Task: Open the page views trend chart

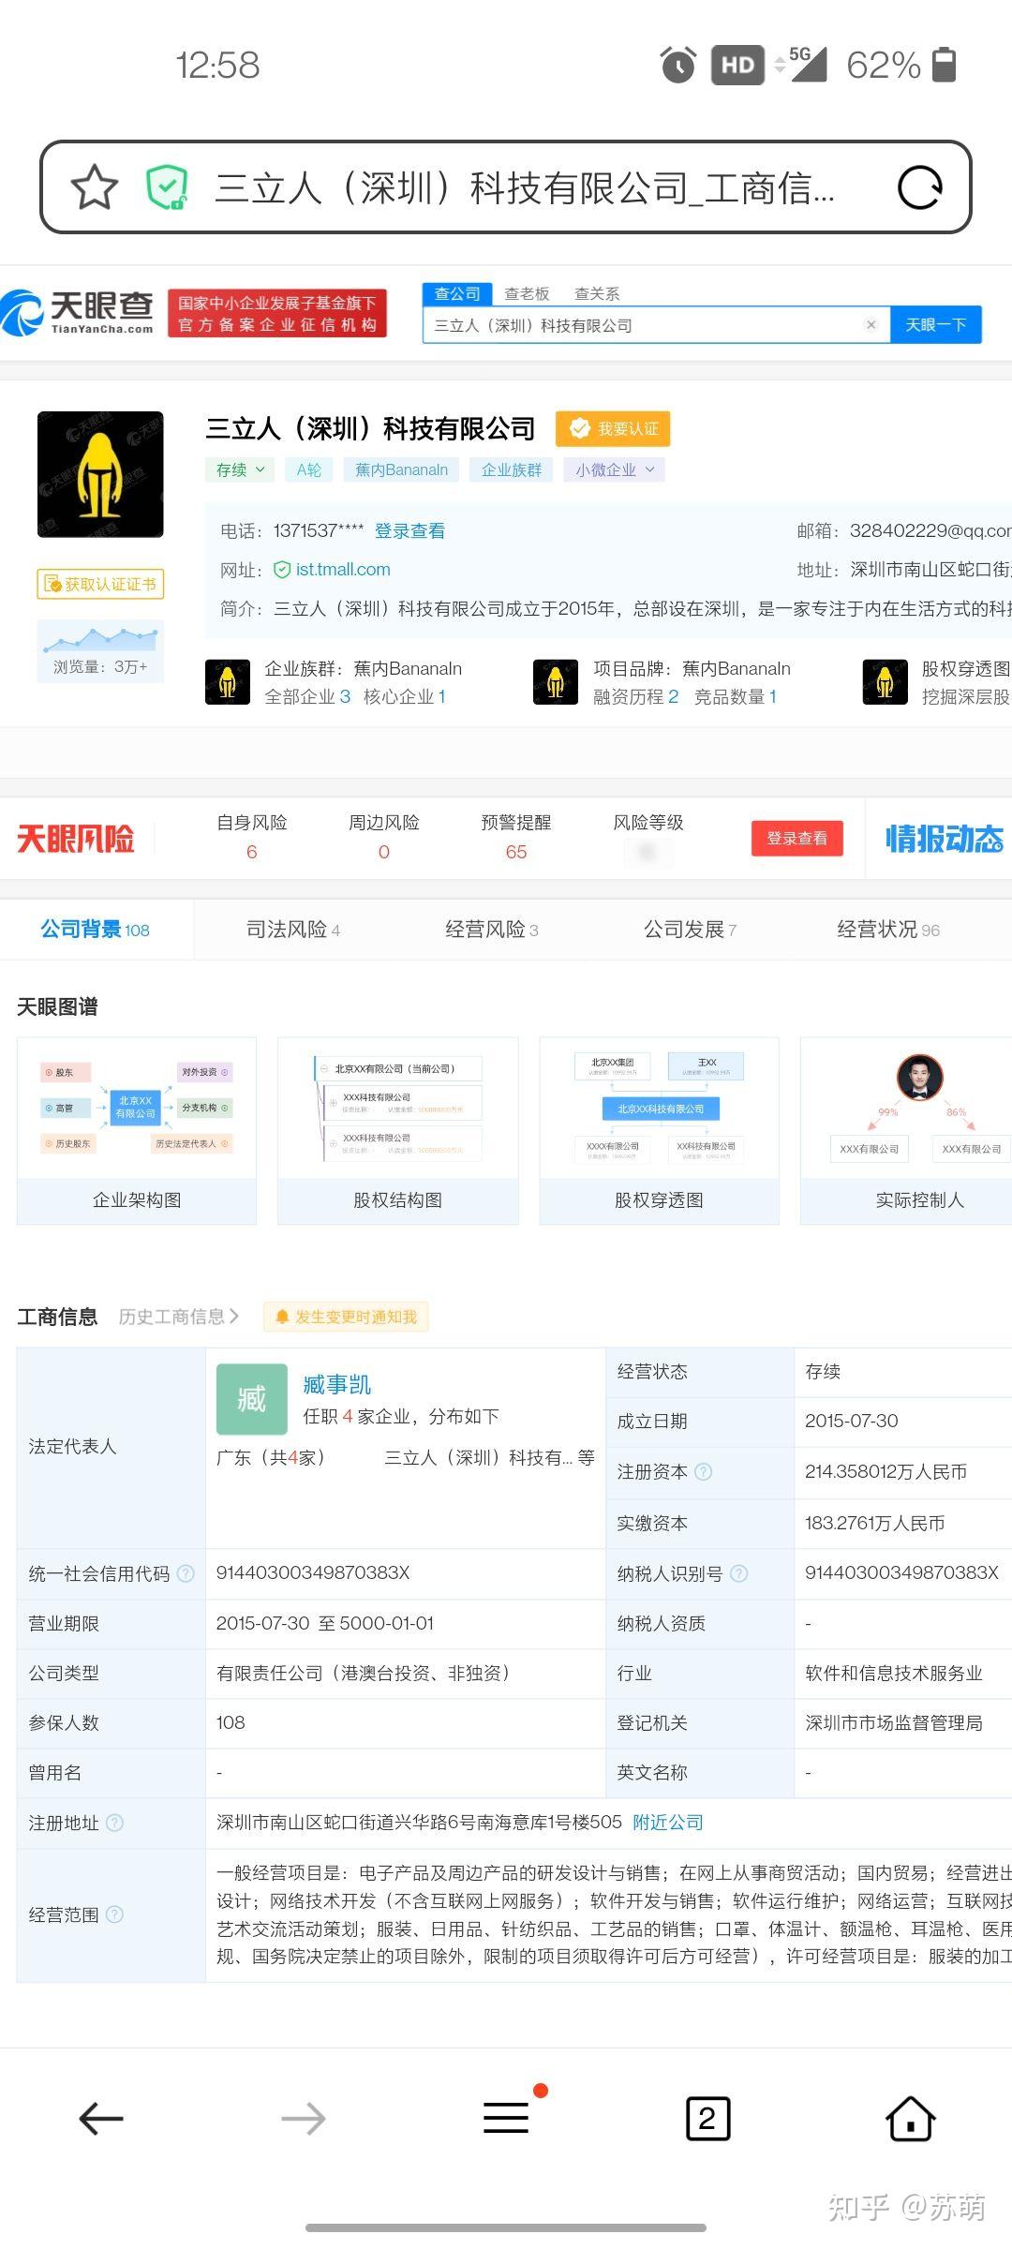Action: 100,650
